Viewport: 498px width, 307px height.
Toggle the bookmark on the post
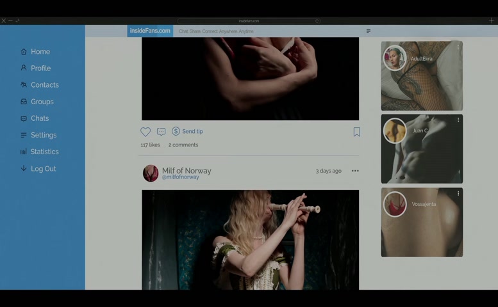356,132
